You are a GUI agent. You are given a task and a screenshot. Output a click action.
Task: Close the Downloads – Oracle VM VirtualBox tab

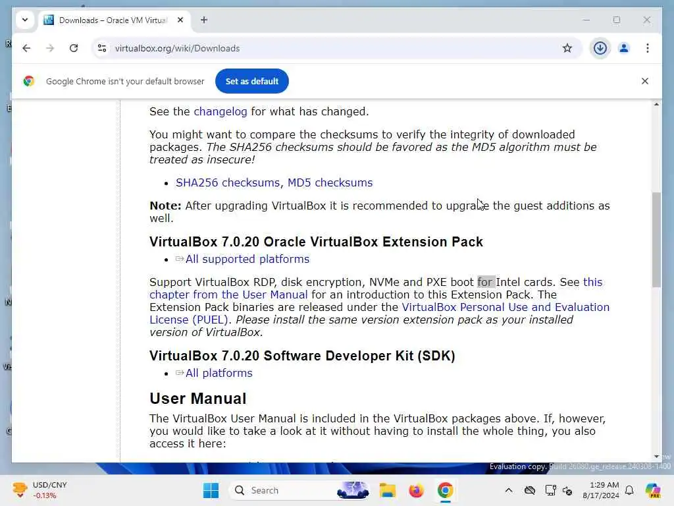tap(180, 20)
